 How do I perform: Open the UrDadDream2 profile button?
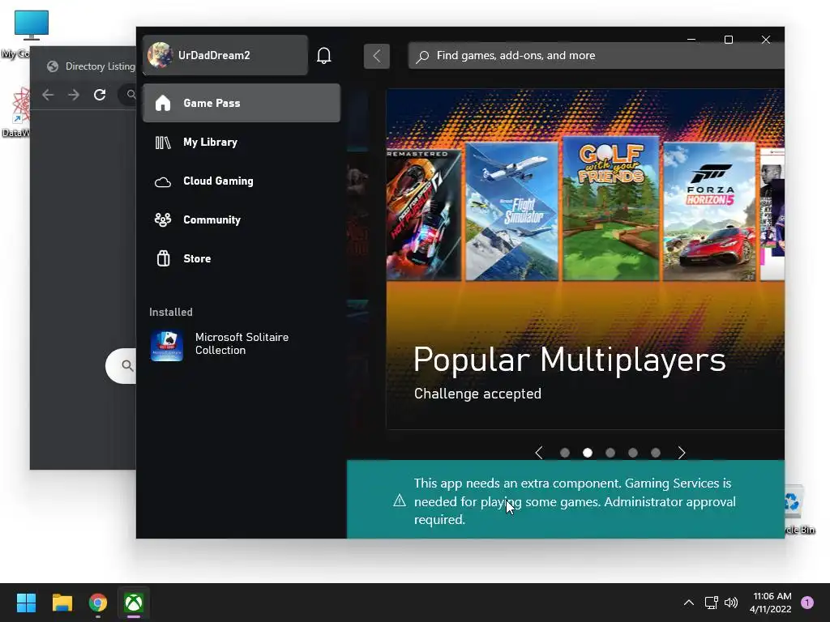(x=225, y=55)
